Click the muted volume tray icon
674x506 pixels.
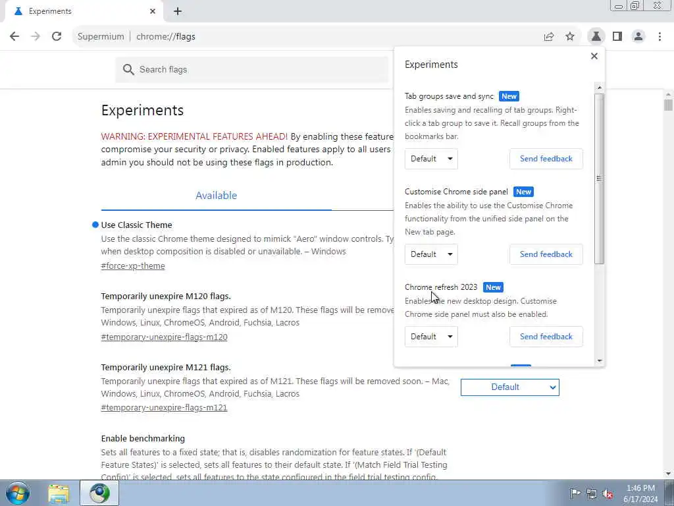click(x=608, y=493)
